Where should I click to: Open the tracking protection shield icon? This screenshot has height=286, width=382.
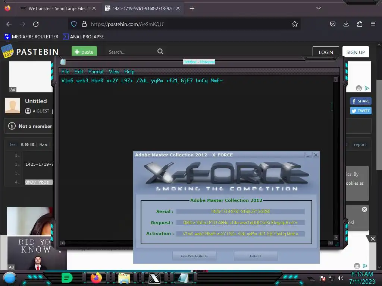74,24
